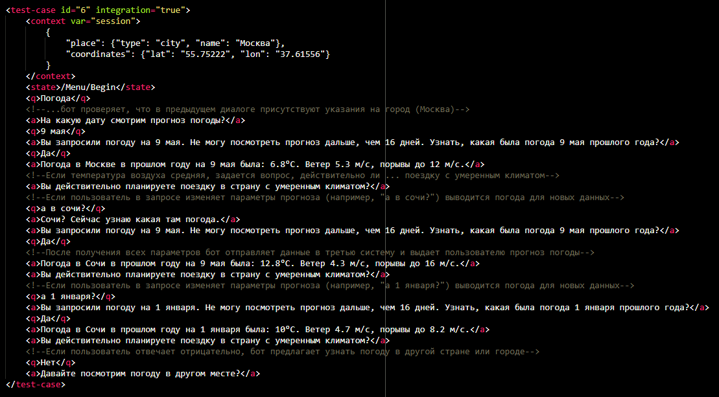The image size is (719, 397).
Task: Click the answer "Погода в Сочи… на 1 января была"
Action: [257, 329]
